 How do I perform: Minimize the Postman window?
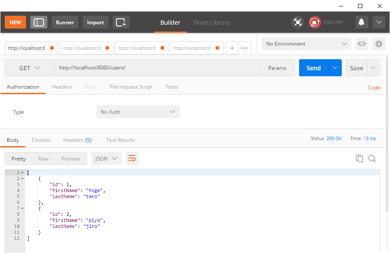[x=341, y=6]
